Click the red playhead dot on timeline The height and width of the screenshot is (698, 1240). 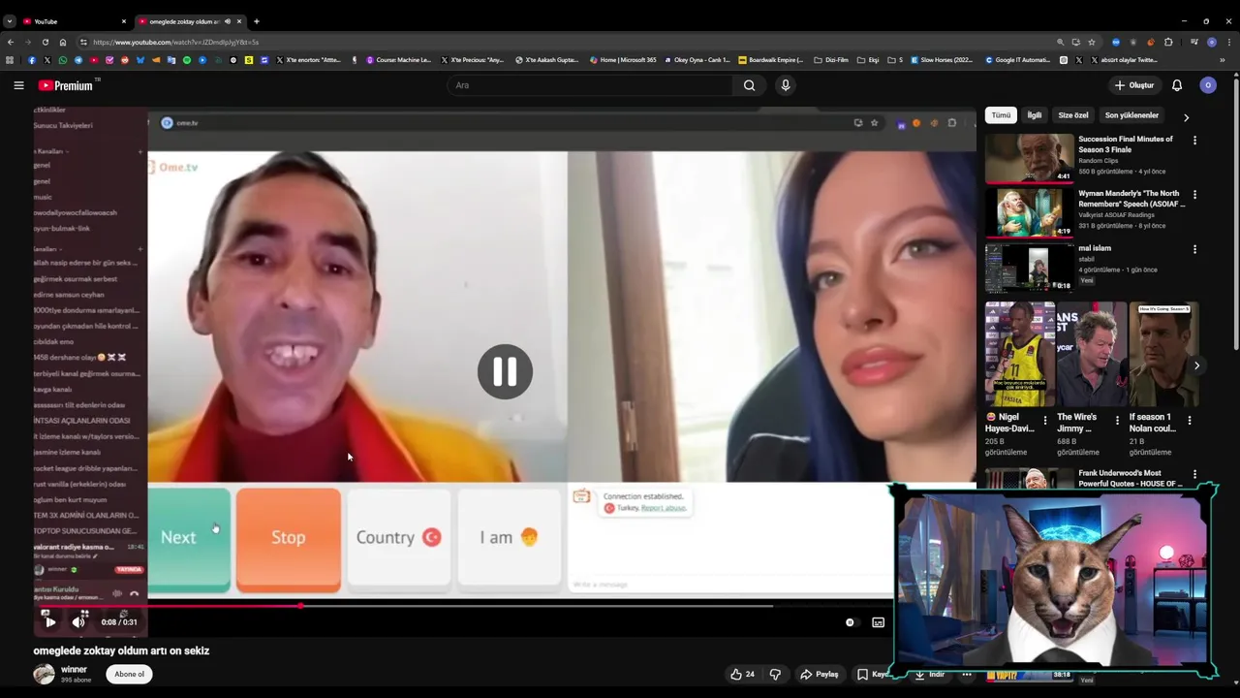pos(300,606)
